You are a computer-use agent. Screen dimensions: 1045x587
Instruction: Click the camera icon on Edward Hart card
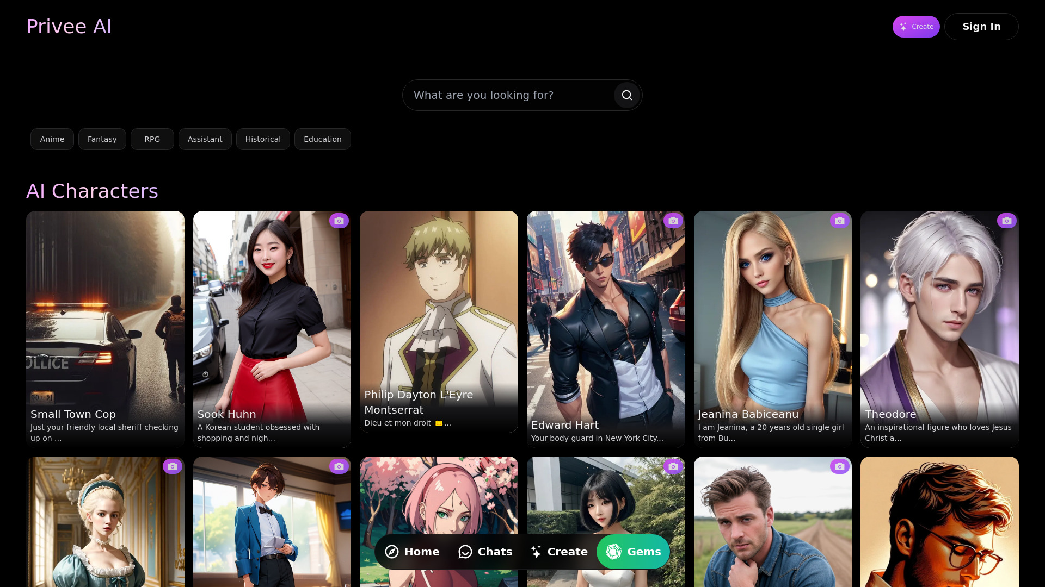pos(673,221)
